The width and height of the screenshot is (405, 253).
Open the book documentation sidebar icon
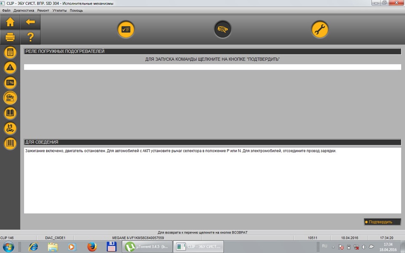pos(10,113)
